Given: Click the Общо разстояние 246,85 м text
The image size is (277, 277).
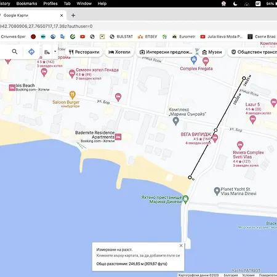Looking at the screenshot, I should [x=132, y=264].
